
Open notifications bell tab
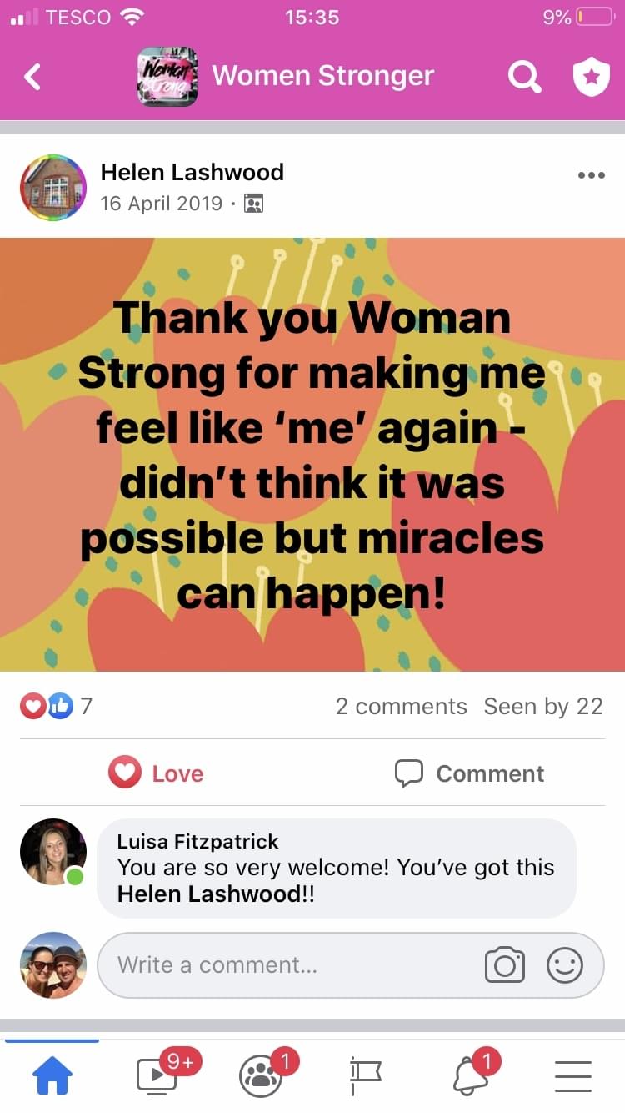click(469, 1076)
